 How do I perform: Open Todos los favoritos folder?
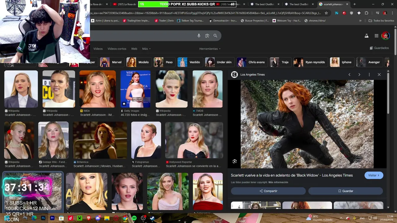point(381,20)
